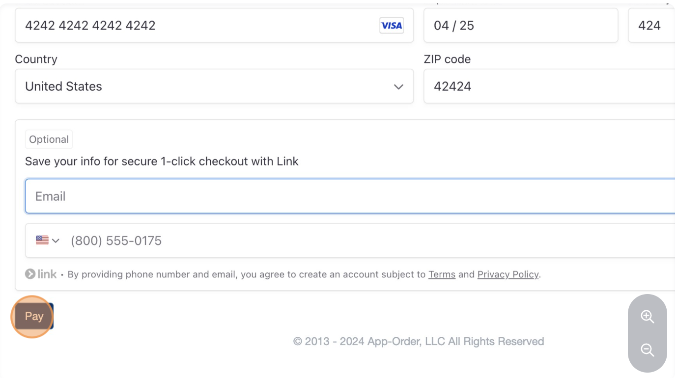
Task: Open the Terms link
Action: point(442,274)
